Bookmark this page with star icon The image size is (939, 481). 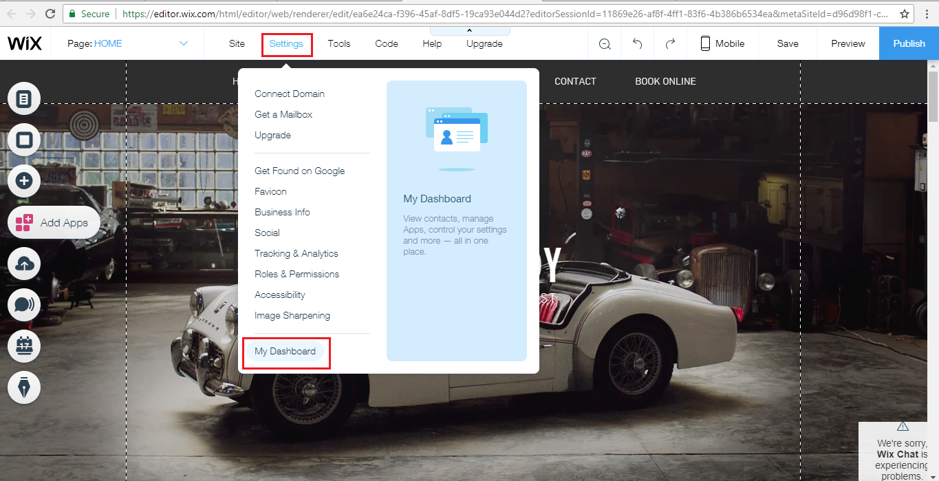pos(905,14)
